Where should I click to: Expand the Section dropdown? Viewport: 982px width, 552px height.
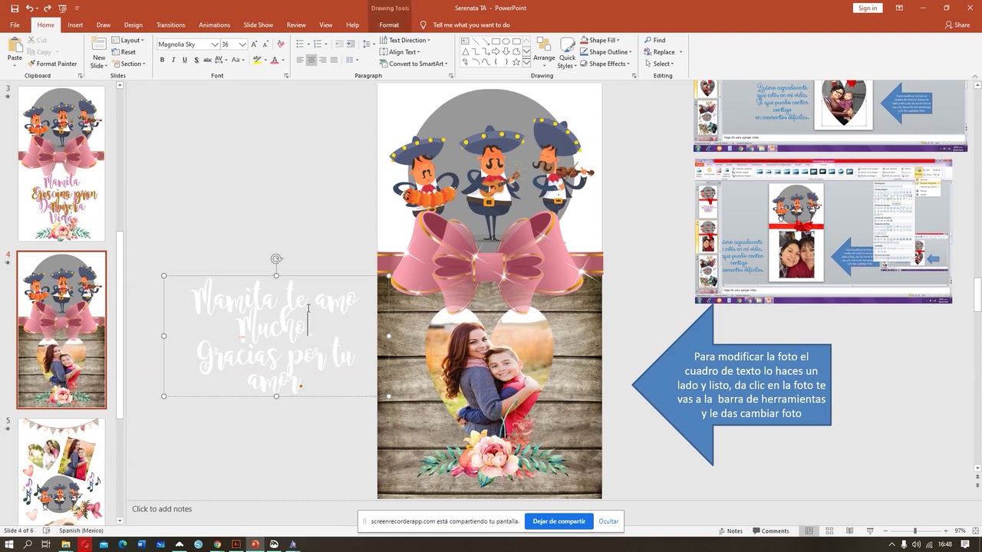pos(129,64)
